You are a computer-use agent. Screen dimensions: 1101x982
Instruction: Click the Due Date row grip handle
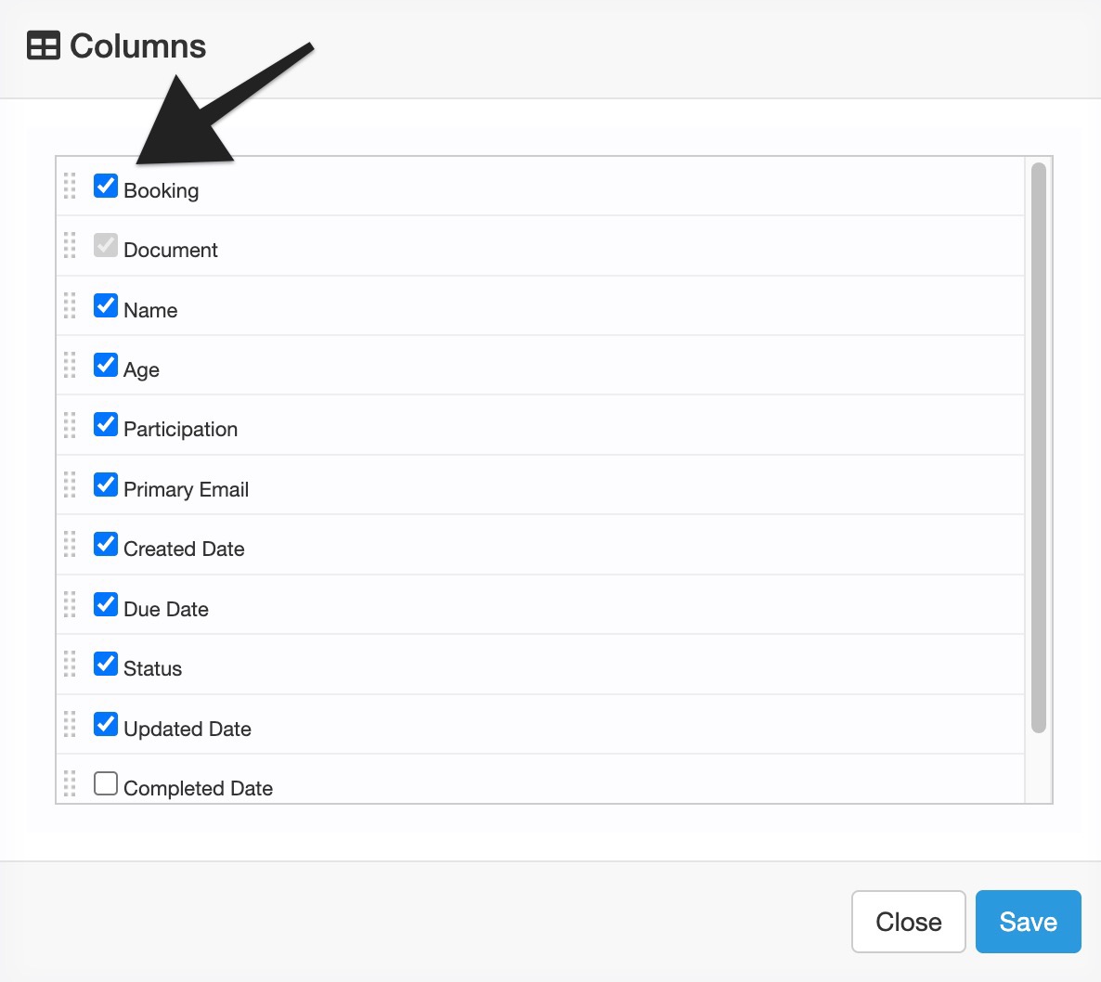pyautogui.click(x=70, y=604)
